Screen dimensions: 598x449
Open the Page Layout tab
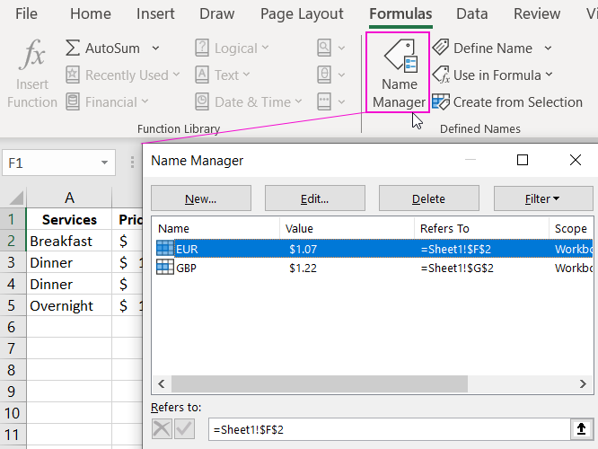302,13
